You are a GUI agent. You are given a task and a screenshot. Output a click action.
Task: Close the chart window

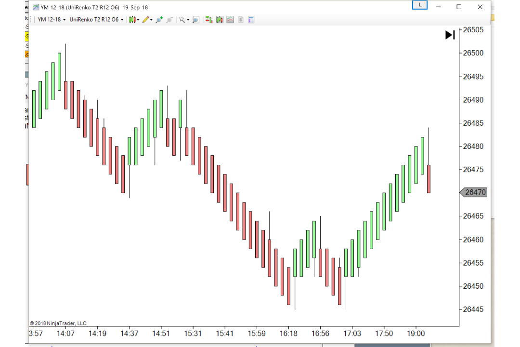[480, 7]
